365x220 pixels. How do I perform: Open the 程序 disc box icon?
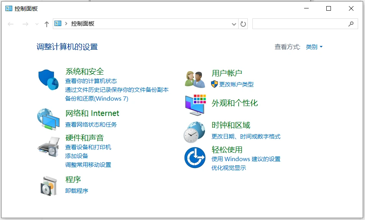(x=48, y=186)
